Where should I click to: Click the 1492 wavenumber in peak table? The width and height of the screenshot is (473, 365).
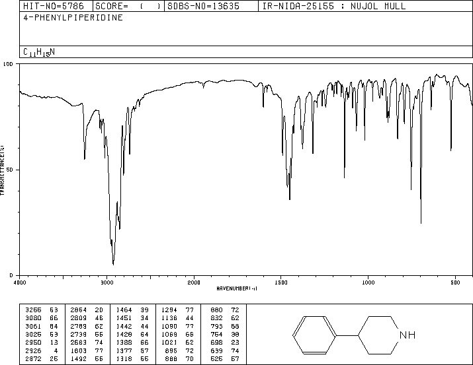pyautogui.click(x=79, y=359)
